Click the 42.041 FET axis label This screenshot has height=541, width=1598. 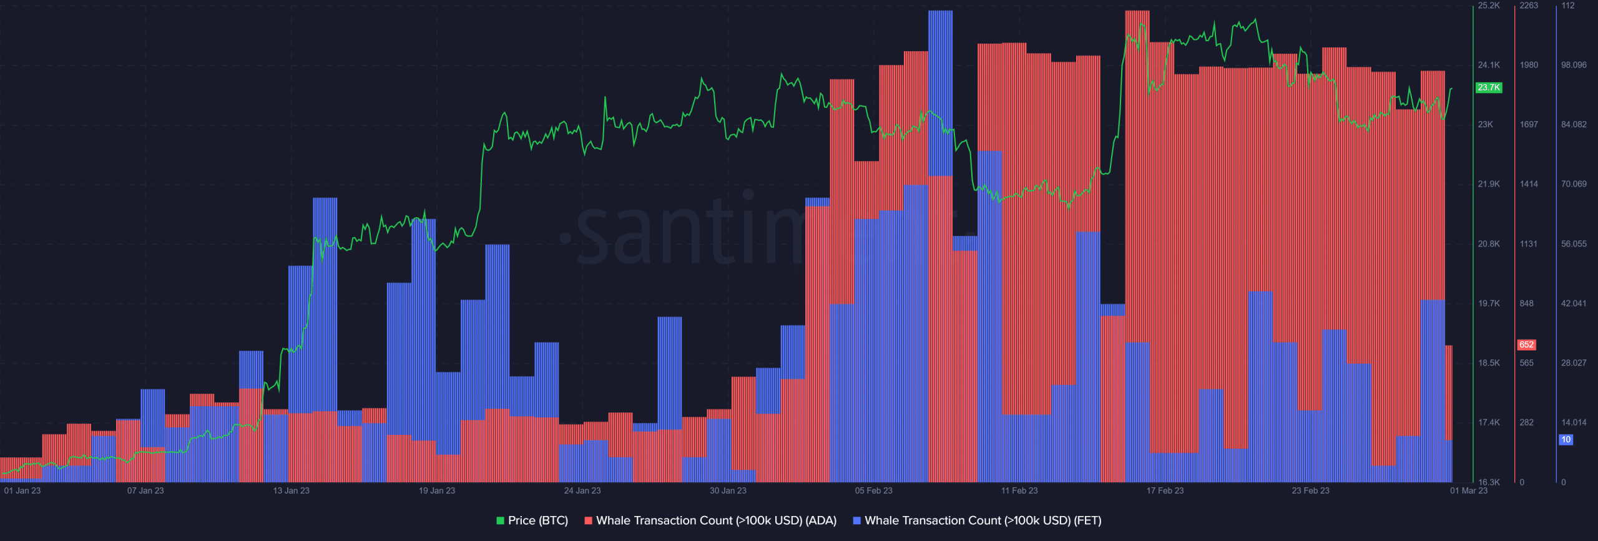(x=1574, y=303)
